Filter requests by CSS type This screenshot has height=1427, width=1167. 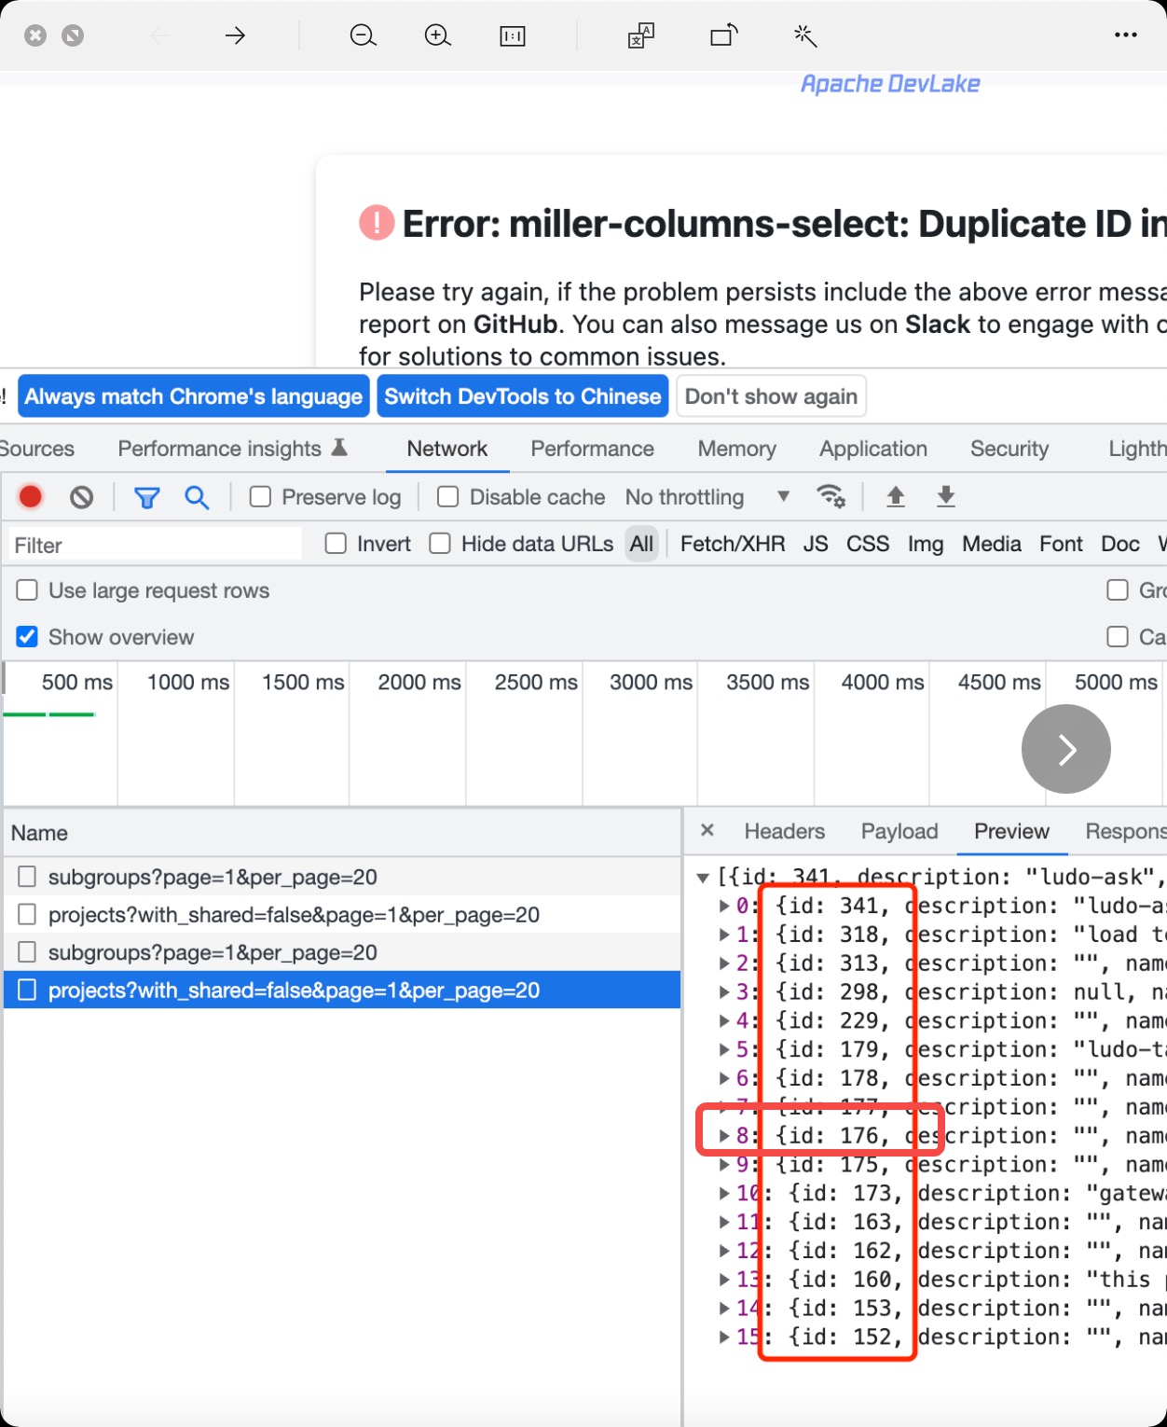[868, 544]
